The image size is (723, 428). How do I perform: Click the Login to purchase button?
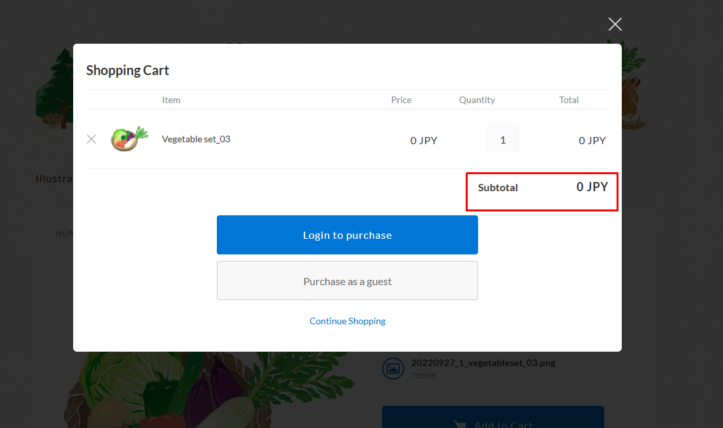(347, 235)
